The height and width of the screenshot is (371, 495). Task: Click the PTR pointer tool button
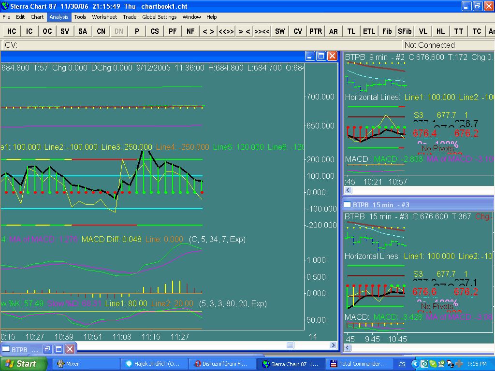pyautogui.click(x=316, y=31)
